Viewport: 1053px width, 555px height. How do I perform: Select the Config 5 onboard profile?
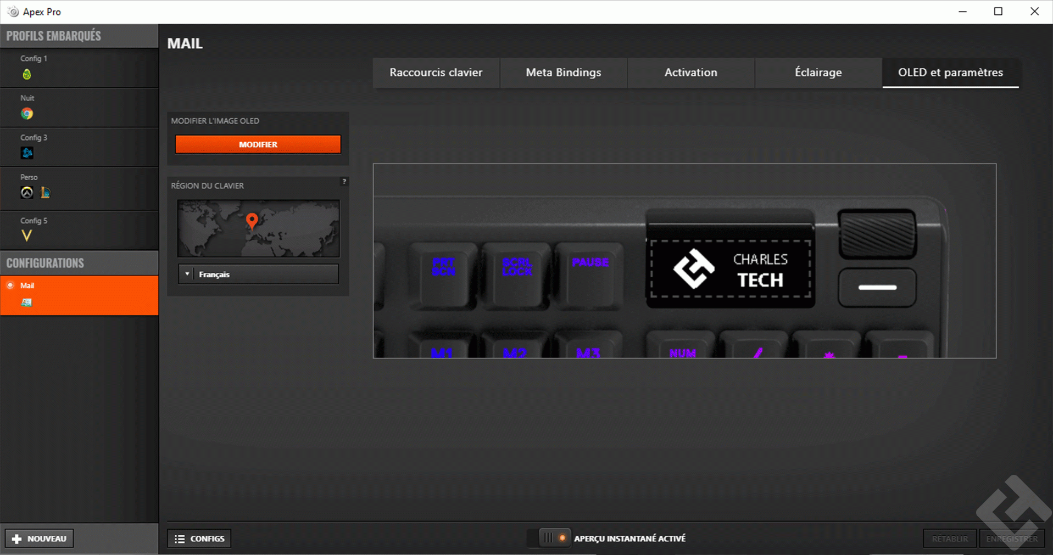(x=79, y=230)
